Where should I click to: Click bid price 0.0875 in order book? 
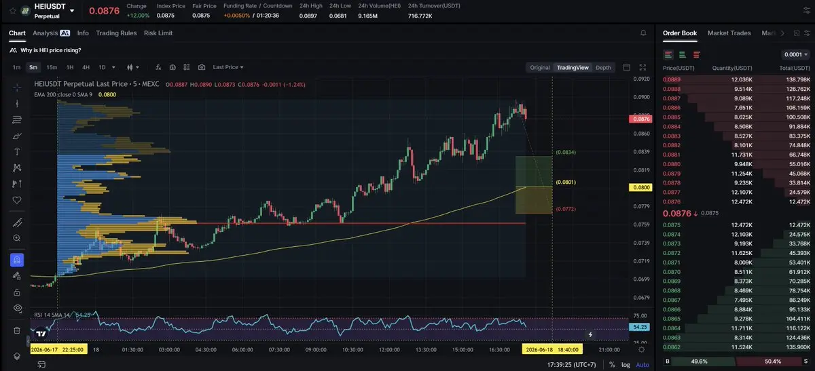672,224
